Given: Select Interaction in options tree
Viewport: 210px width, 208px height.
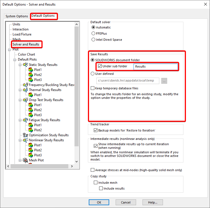Looking at the screenshot, I should (x=20, y=29).
